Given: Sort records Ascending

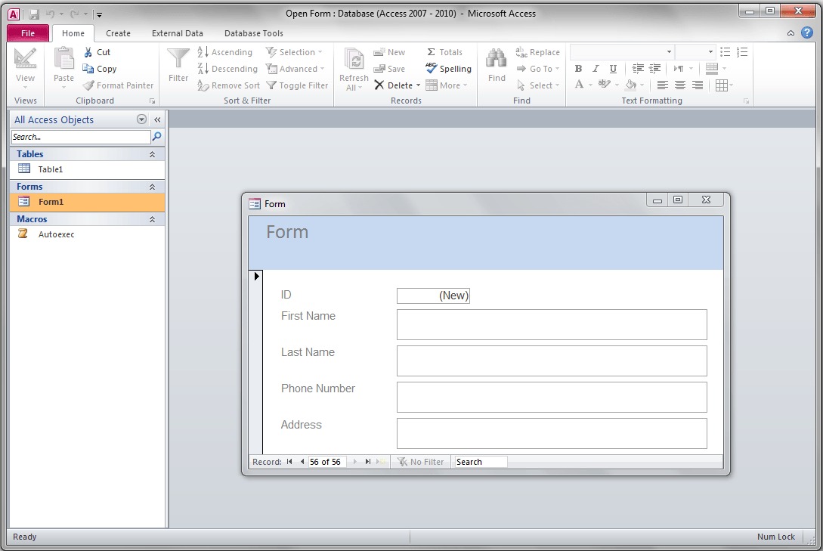Looking at the screenshot, I should coord(224,52).
